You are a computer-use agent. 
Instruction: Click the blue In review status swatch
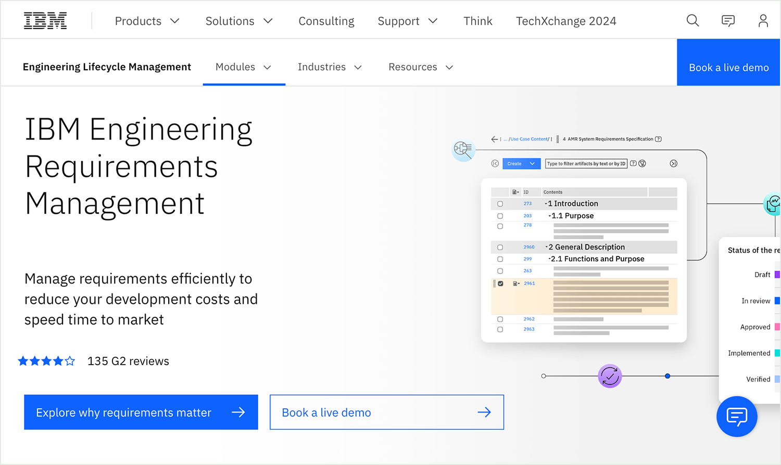[777, 301]
